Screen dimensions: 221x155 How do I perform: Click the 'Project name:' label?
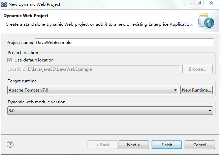tap(20, 43)
